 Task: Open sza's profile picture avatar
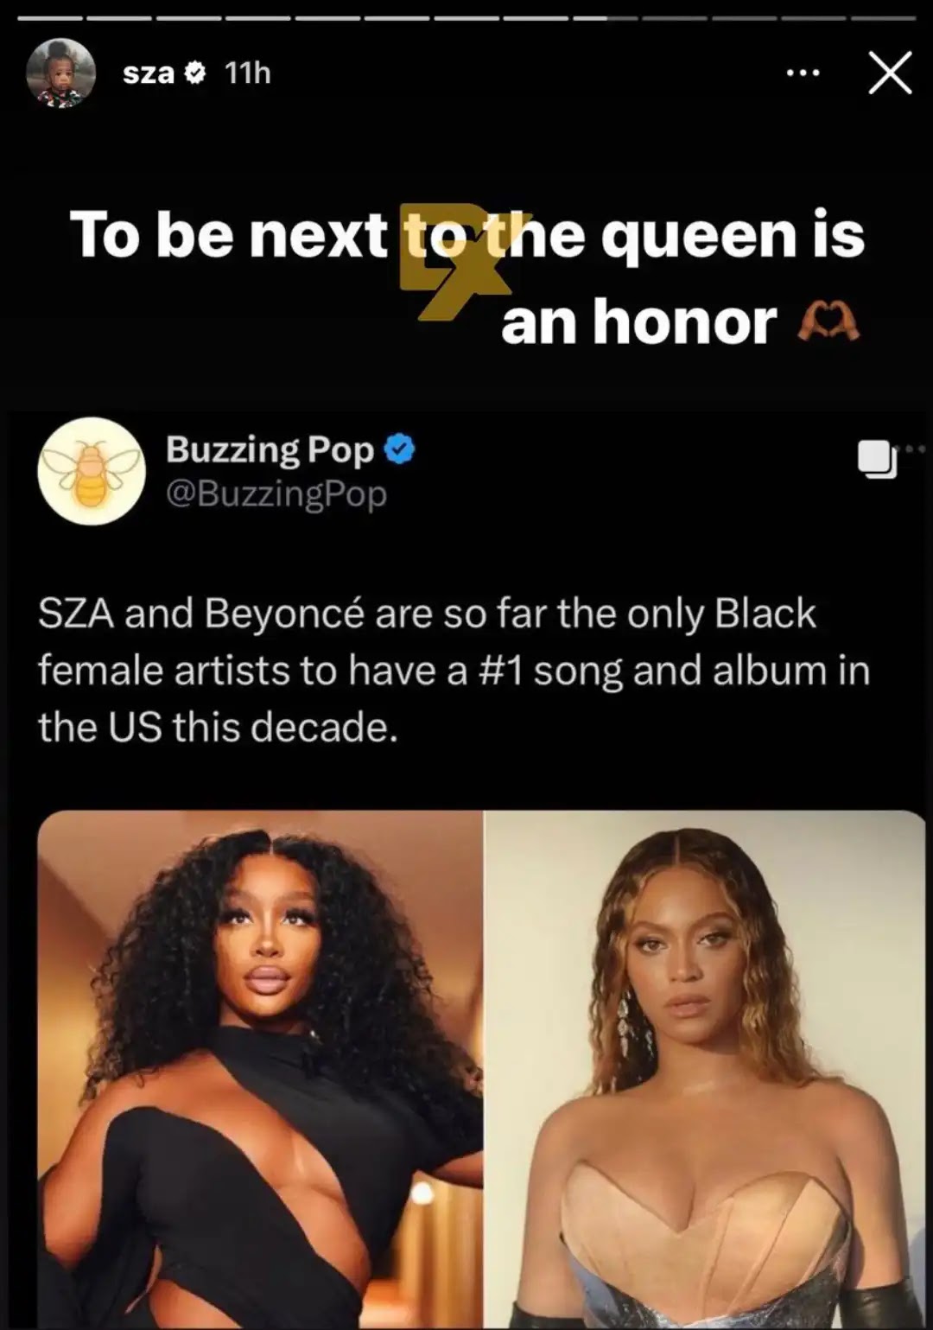[60, 73]
